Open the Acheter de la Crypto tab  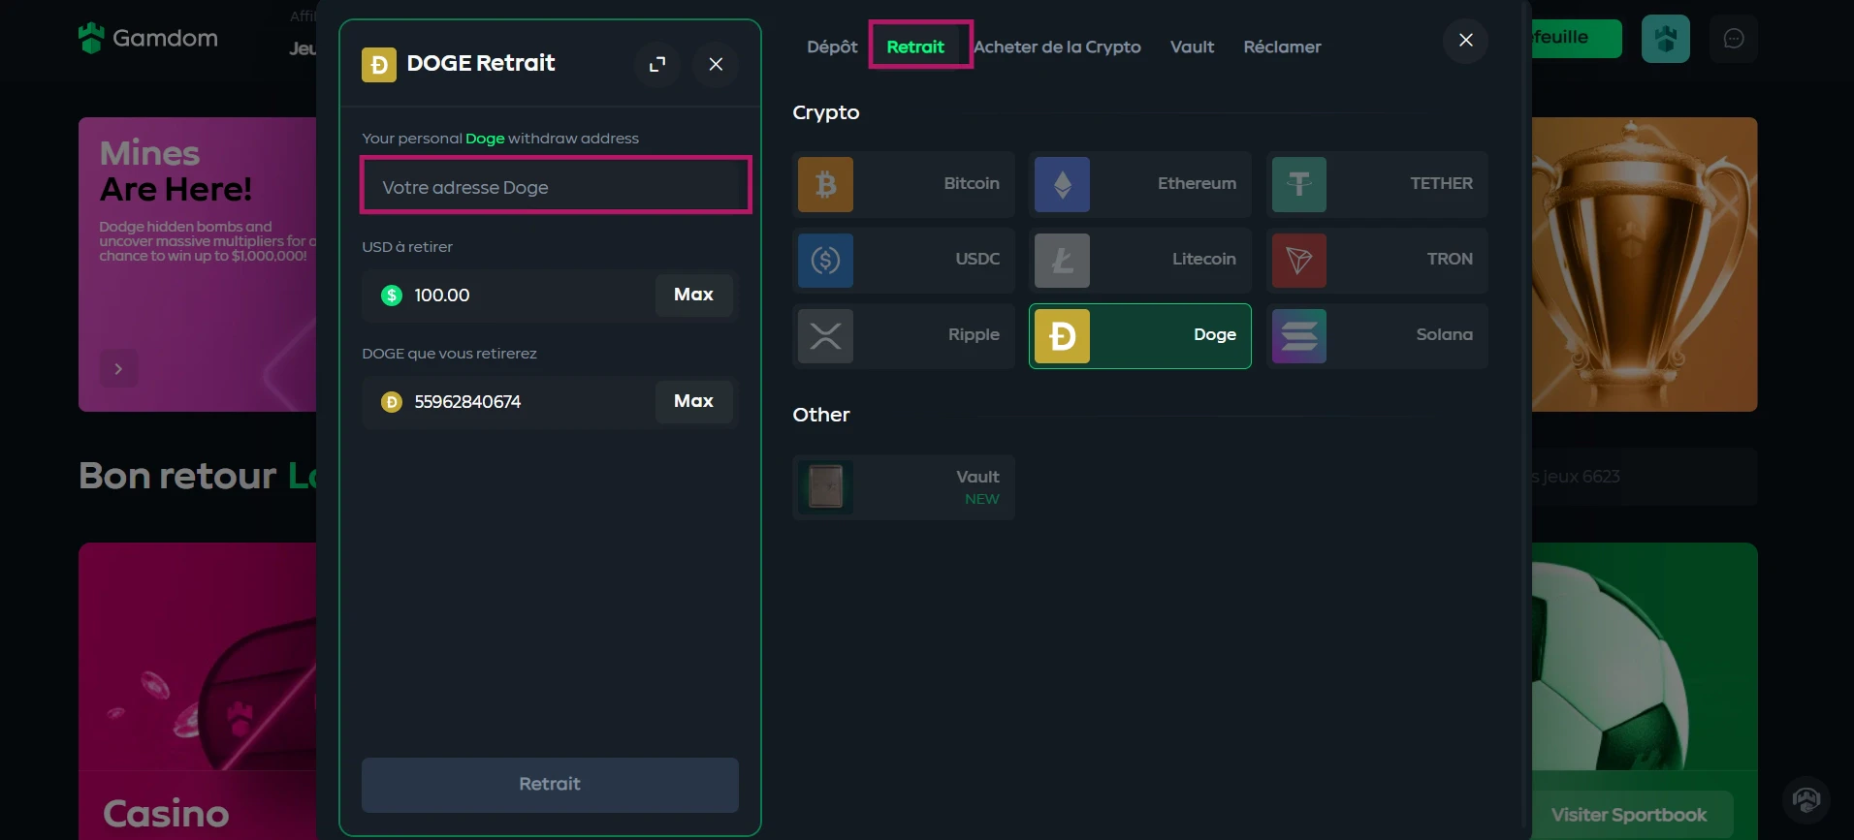(1057, 47)
